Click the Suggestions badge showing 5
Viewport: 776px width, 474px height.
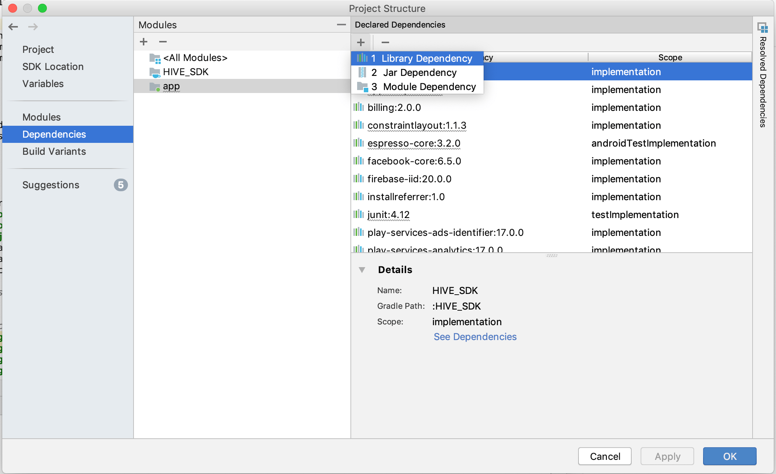tap(121, 185)
